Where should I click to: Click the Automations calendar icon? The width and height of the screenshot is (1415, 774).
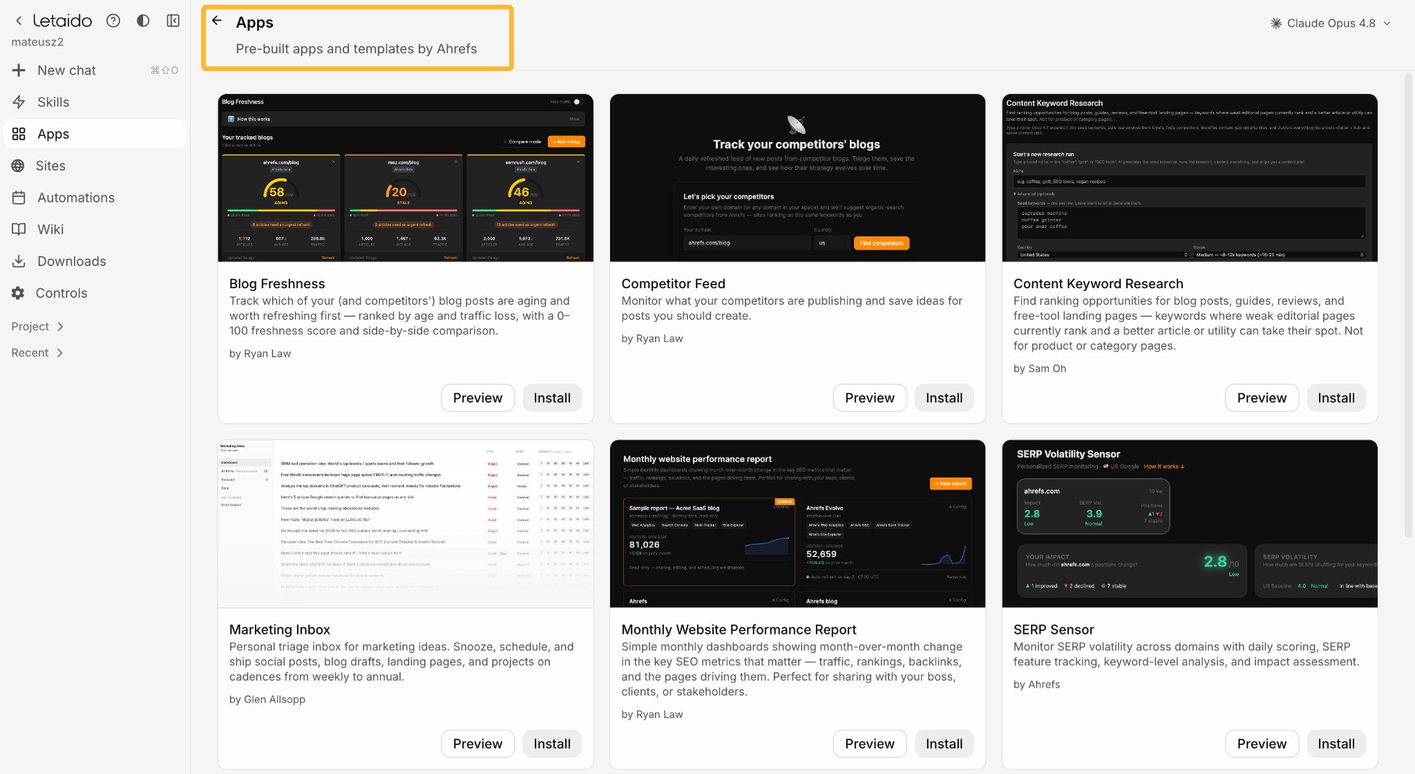[19, 198]
